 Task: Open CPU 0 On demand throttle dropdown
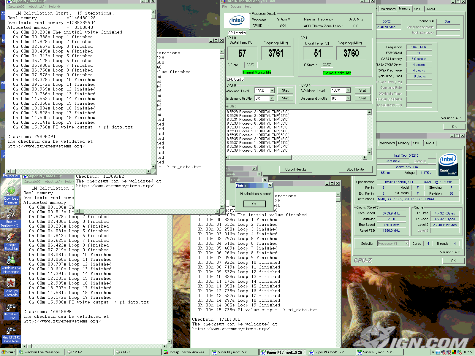point(272,98)
